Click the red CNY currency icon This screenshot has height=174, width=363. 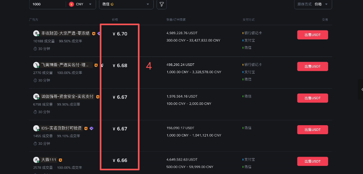pyautogui.click(x=71, y=4)
